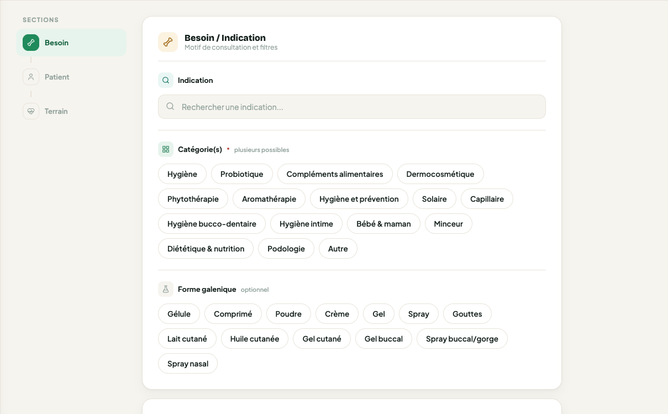Image resolution: width=668 pixels, height=414 pixels.
Task: Select the Spray nasal form
Action: 188,364
